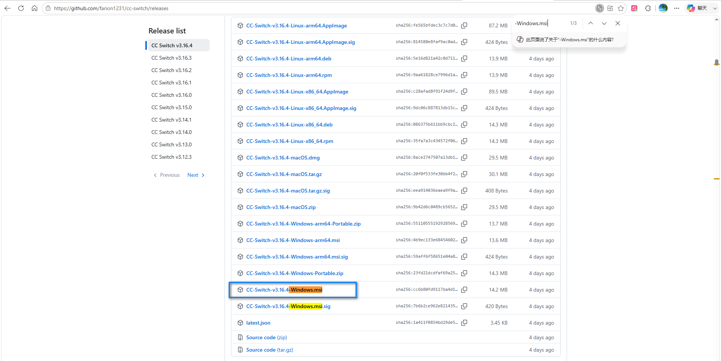Copy SHA256 hash for Windows.msi file
The image size is (721, 361).
(x=464, y=290)
